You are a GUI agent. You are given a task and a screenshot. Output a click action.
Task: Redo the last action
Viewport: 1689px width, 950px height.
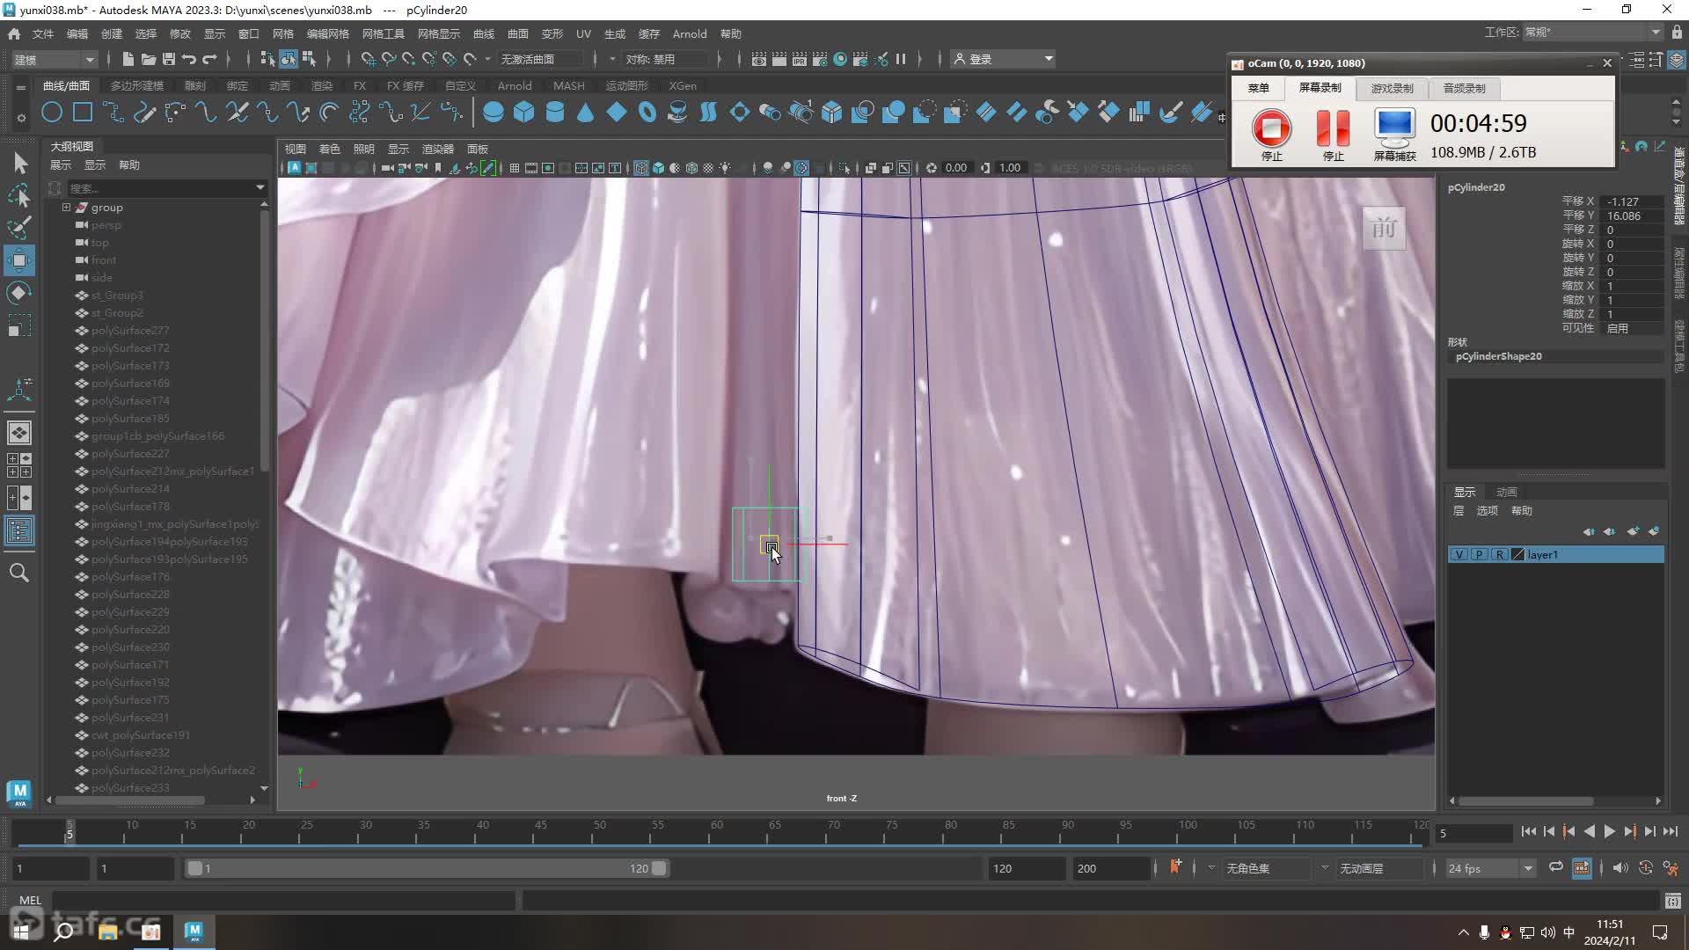[209, 59]
